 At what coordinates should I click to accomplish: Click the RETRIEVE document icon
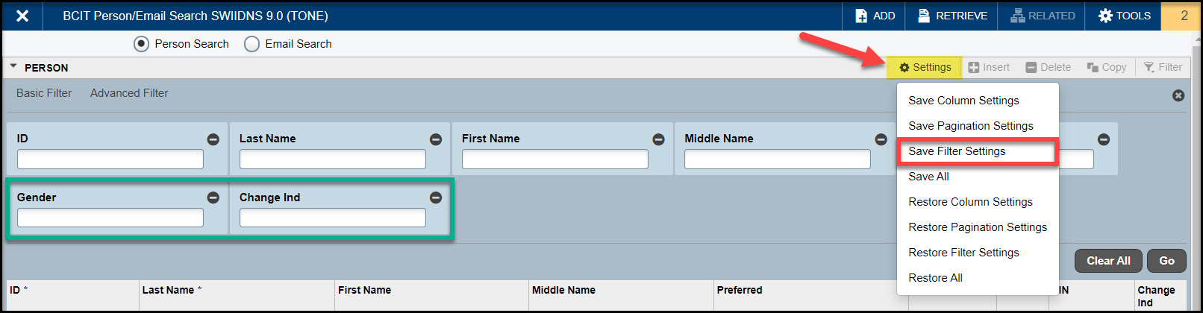coord(924,16)
